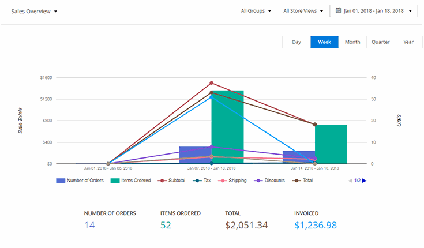
Task: Switch chart period to Day
Action: point(296,42)
